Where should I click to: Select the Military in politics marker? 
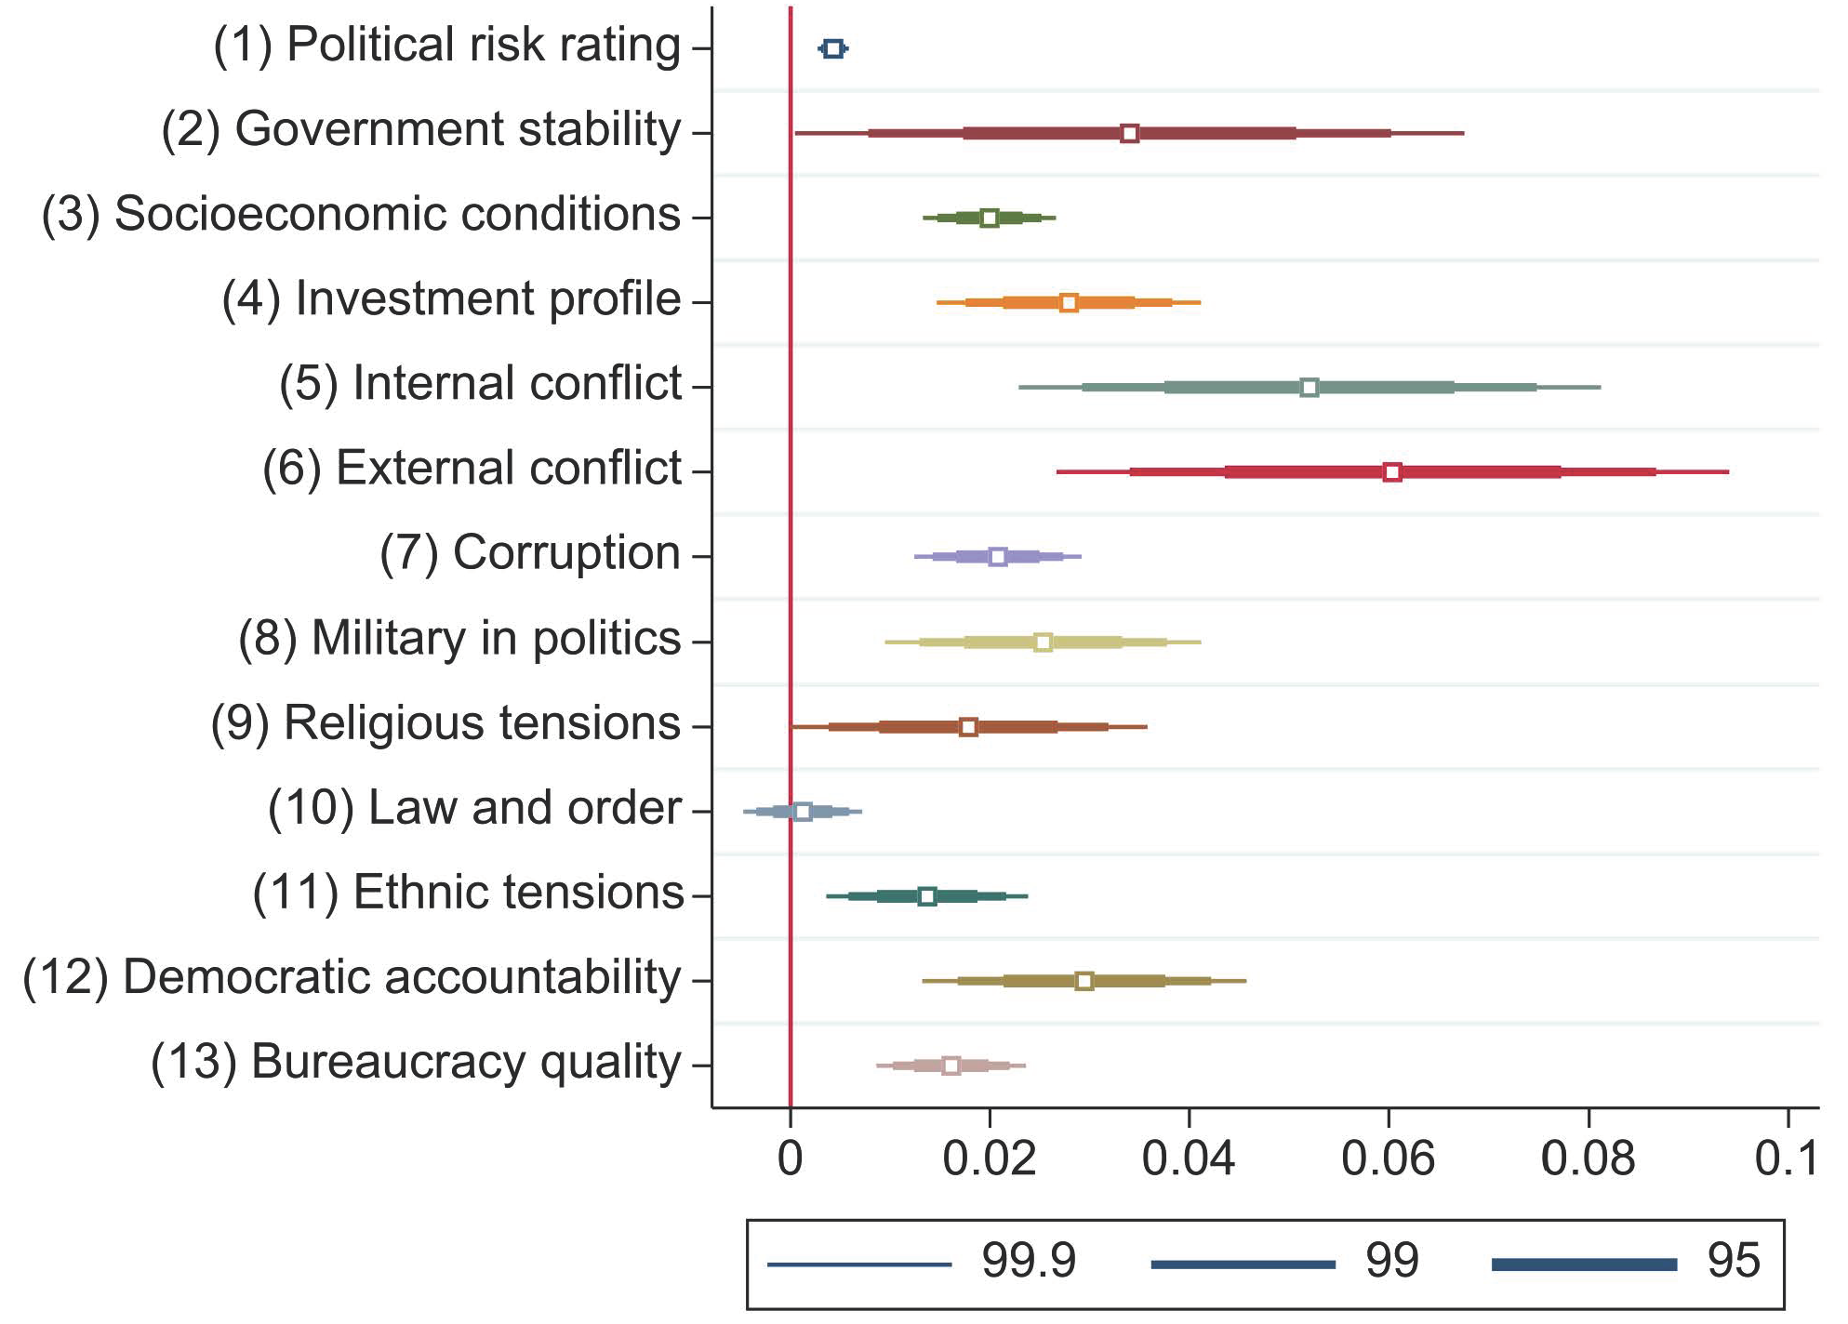point(1043,642)
